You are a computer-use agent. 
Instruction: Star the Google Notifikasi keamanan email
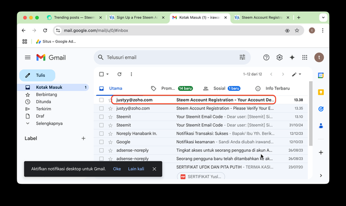pos(110,142)
